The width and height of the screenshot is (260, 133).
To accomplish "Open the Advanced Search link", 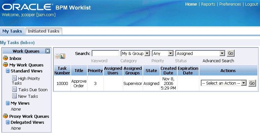I will tap(218, 61).
